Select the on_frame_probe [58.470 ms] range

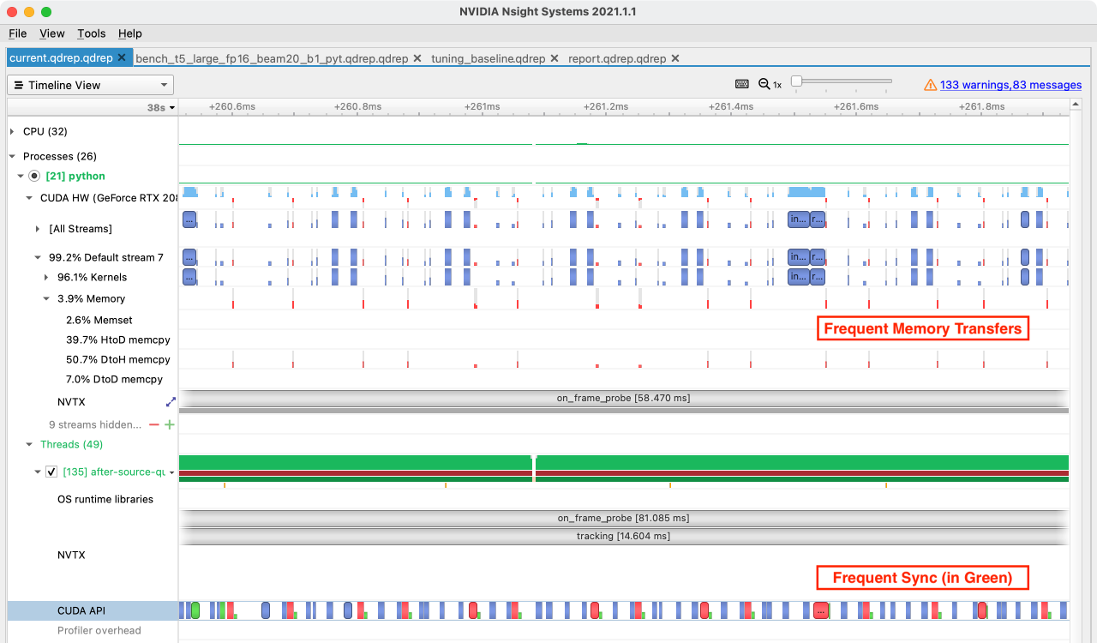623,398
